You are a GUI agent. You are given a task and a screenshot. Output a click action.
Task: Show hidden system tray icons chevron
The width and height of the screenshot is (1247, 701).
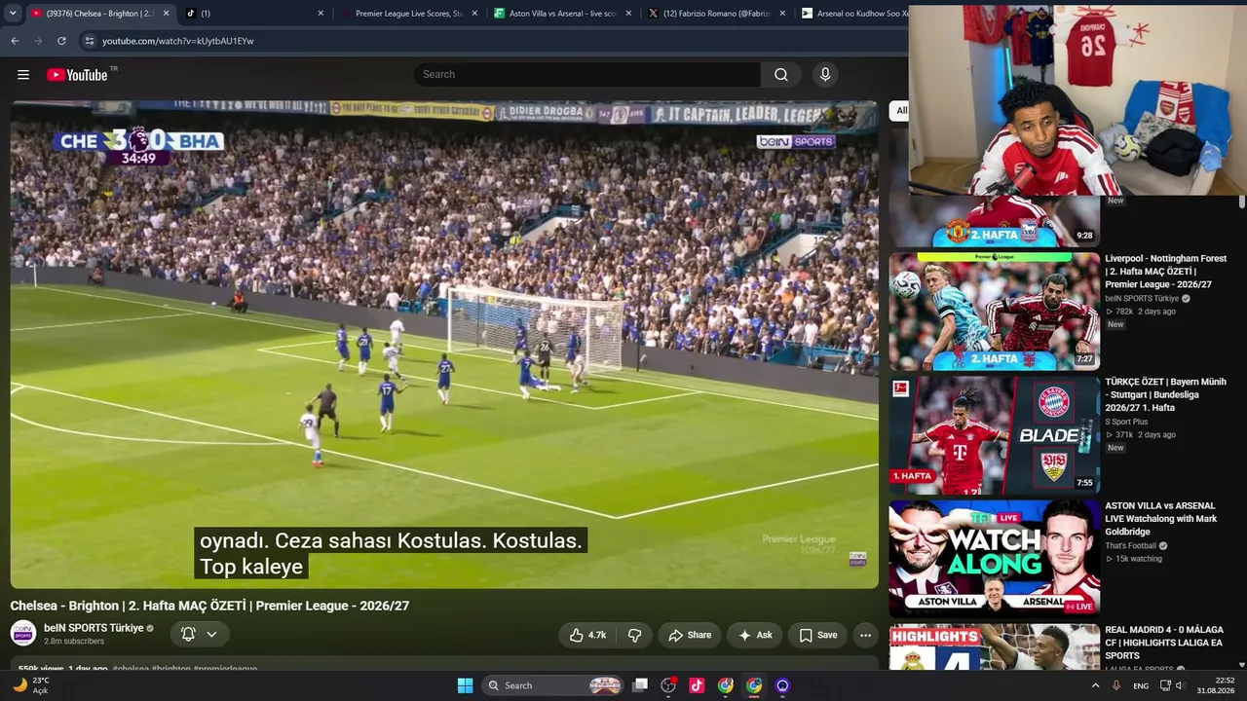pos(1095,685)
